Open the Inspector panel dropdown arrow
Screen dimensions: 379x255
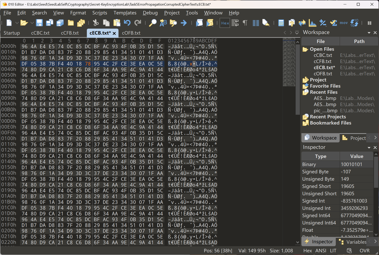coord(369,148)
